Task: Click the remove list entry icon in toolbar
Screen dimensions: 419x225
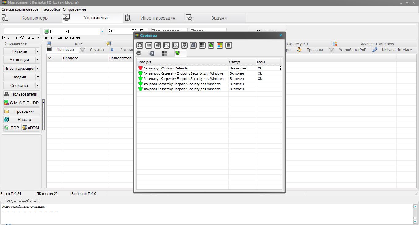Action: pyautogui.click(x=175, y=45)
